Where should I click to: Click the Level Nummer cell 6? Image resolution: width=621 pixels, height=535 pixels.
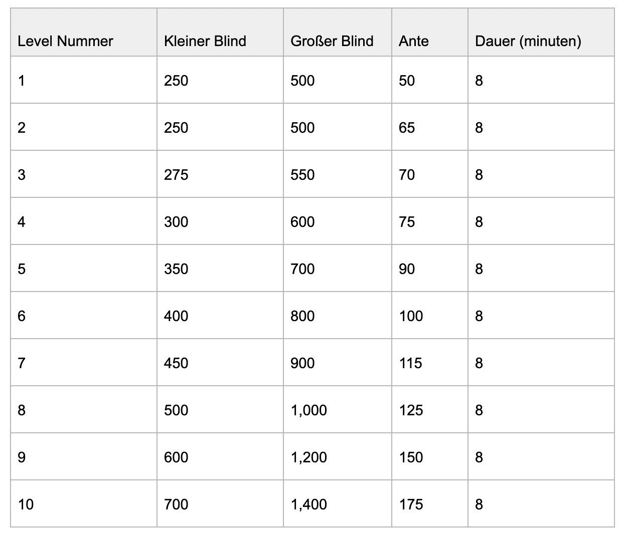coord(22,316)
